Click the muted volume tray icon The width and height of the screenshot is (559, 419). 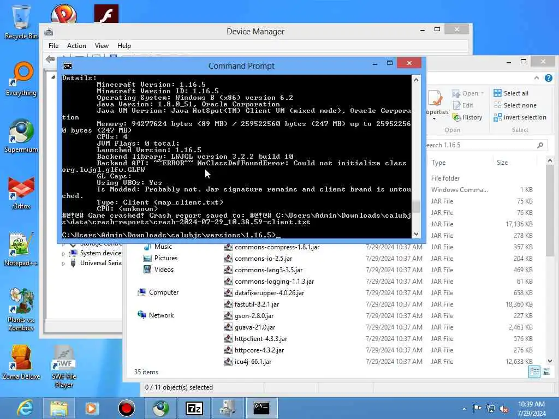504,409
